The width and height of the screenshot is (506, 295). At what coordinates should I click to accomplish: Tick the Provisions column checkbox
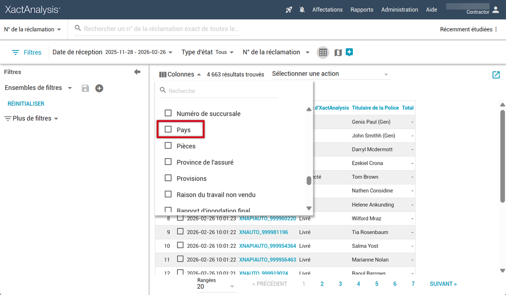point(168,178)
